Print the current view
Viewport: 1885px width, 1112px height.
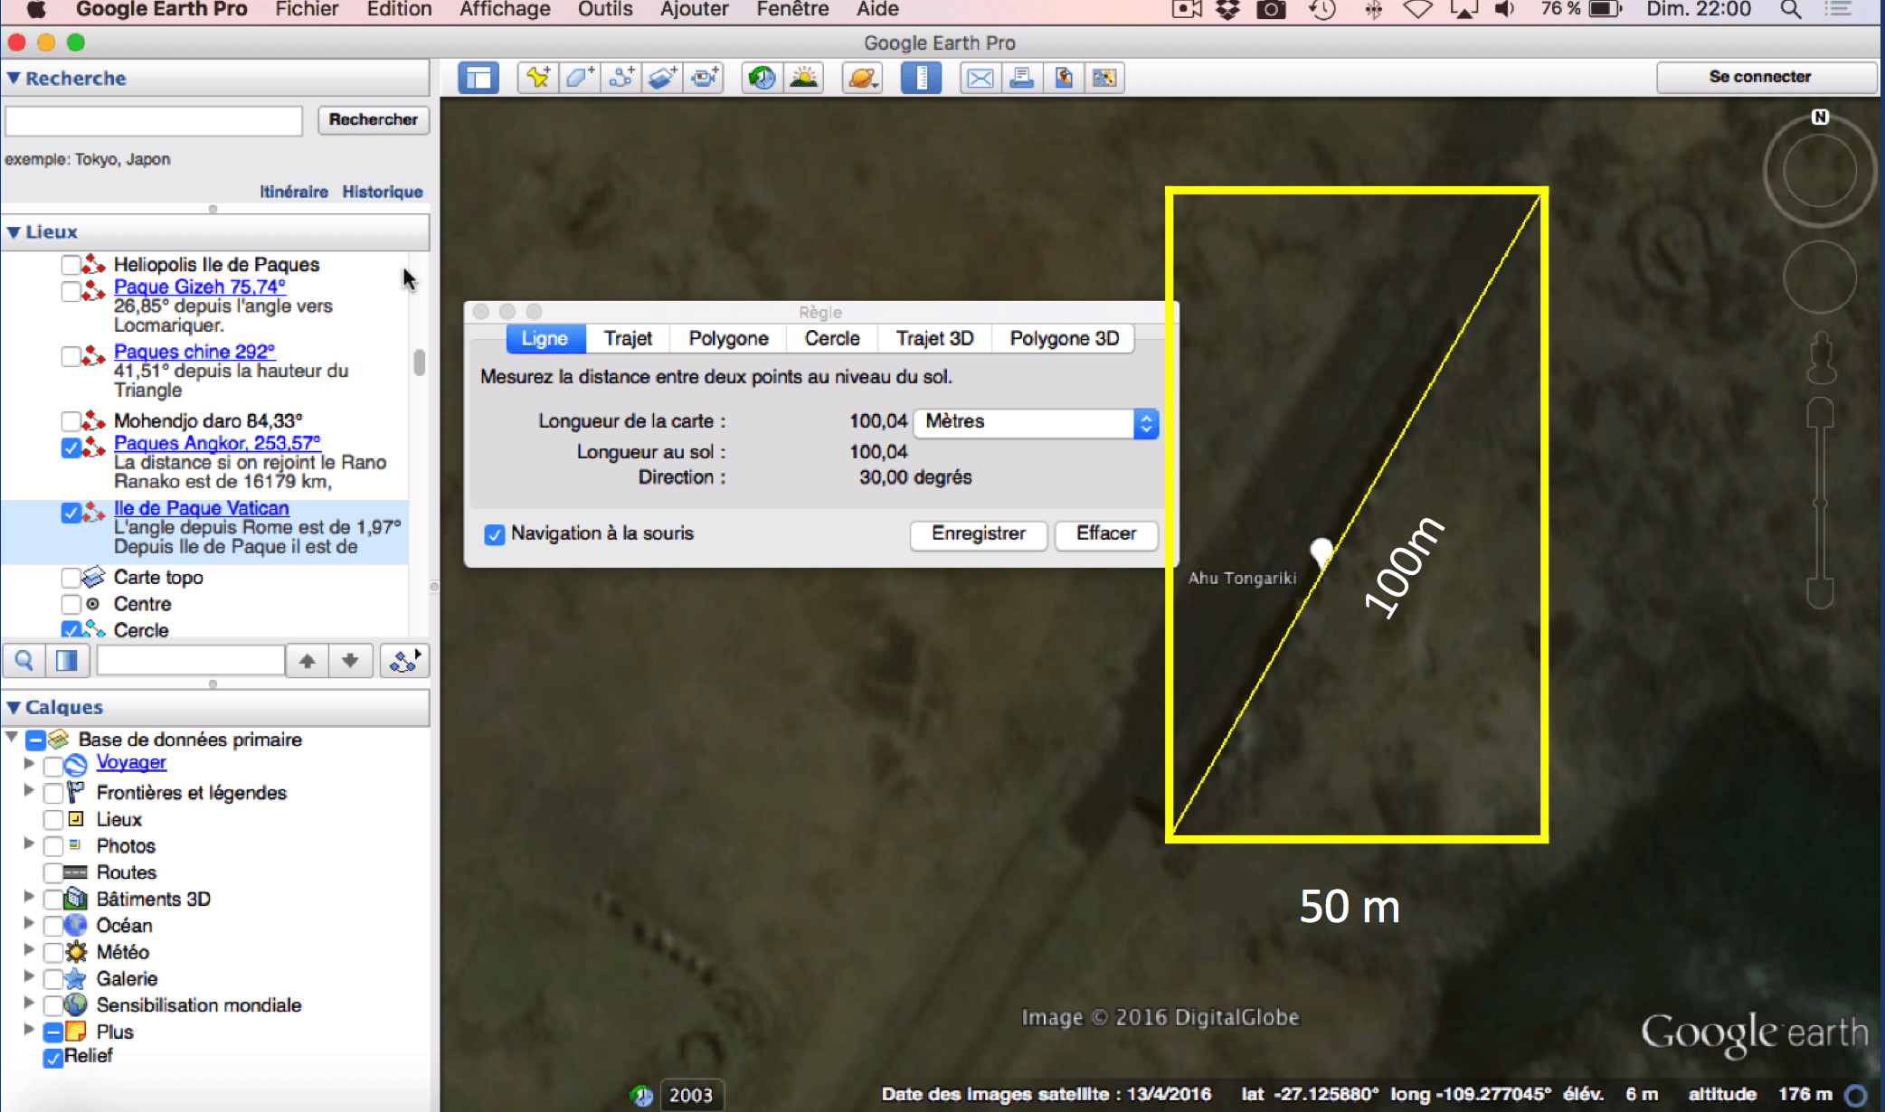[x=1021, y=78]
